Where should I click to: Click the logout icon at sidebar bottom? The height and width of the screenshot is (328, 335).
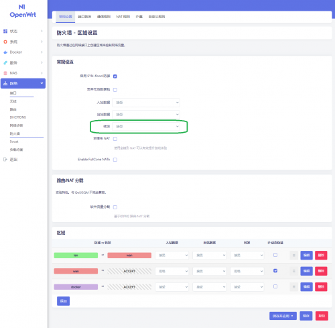point(5,160)
